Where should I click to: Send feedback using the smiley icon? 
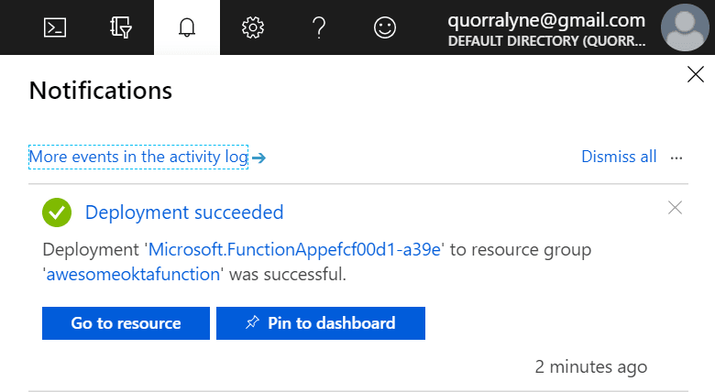click(385, 27)
